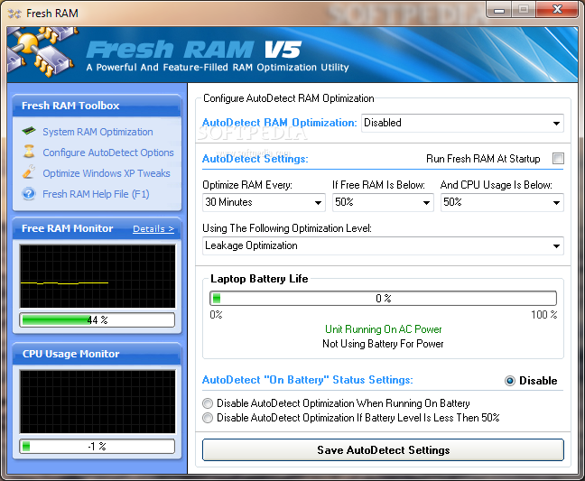Click the CPU Usage Monitor header
This screenshot has width=585, height=481.
(97, 354)
